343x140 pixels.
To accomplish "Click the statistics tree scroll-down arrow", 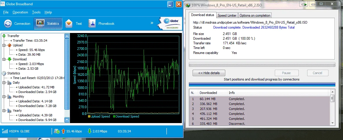I will pos(67,120).
